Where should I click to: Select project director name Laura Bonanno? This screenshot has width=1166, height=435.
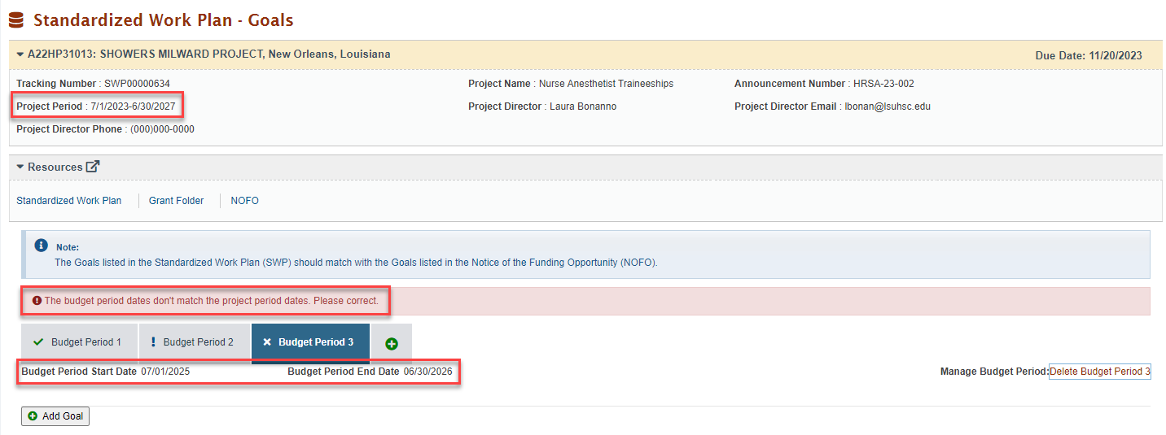pos(583,107)
